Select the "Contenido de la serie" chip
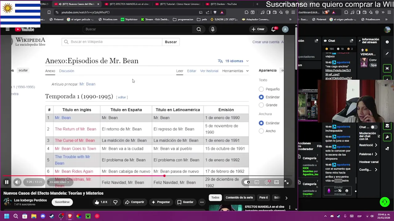 [239, 198]
